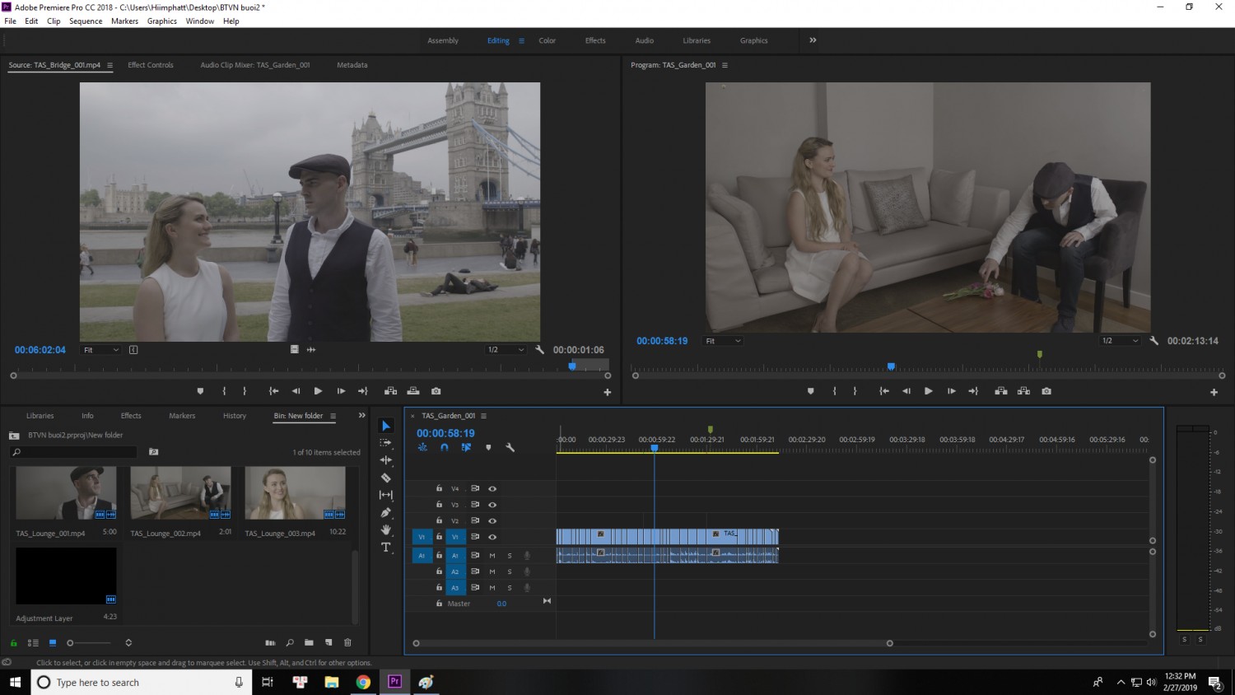Select the Pen tool
This screenshot has width=1235, height=695.
[386, 512]
